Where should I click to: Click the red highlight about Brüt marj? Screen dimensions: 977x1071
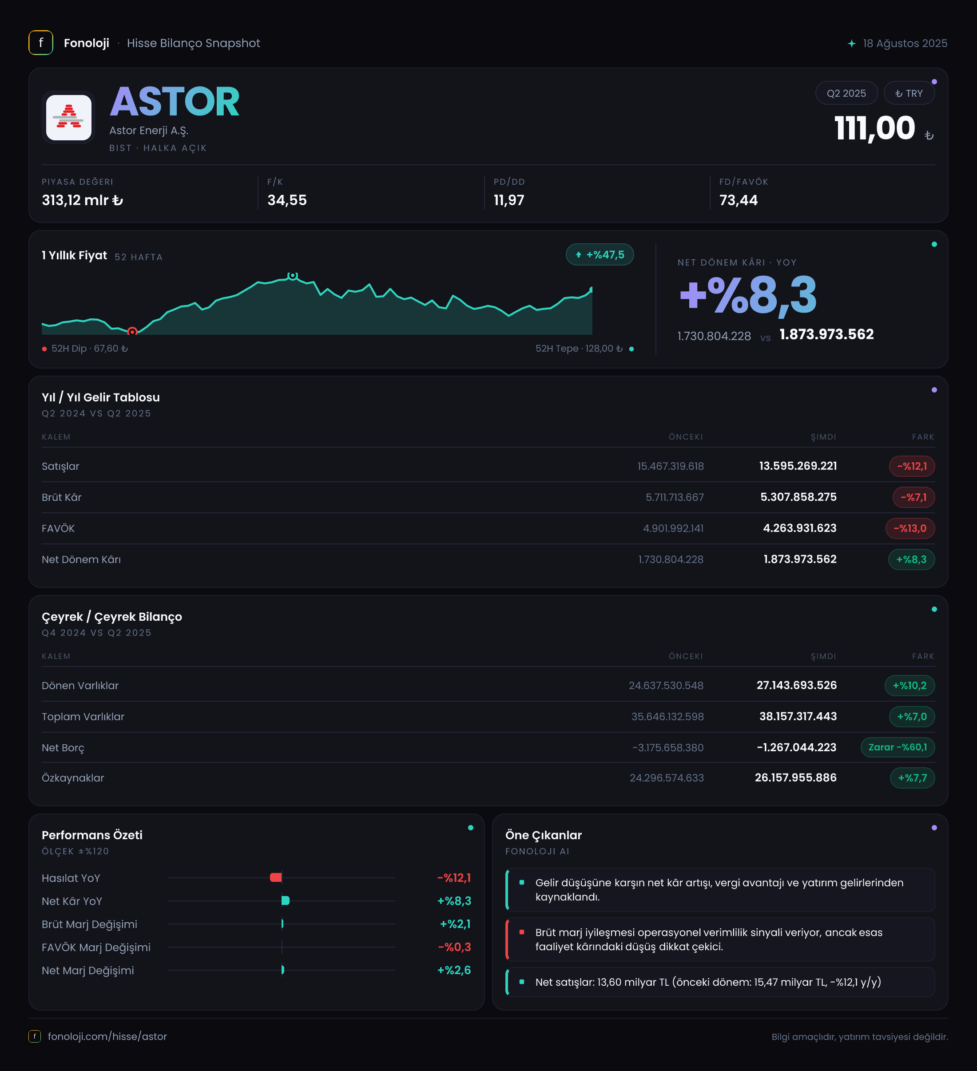click(x=720, y=939)
